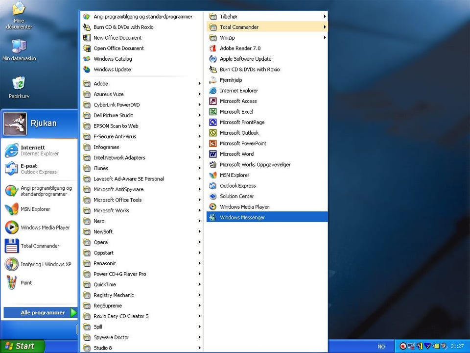Open the Opera program folder
Image resolution: width=470 pixels, height=353 pixels.
[142, 242]
